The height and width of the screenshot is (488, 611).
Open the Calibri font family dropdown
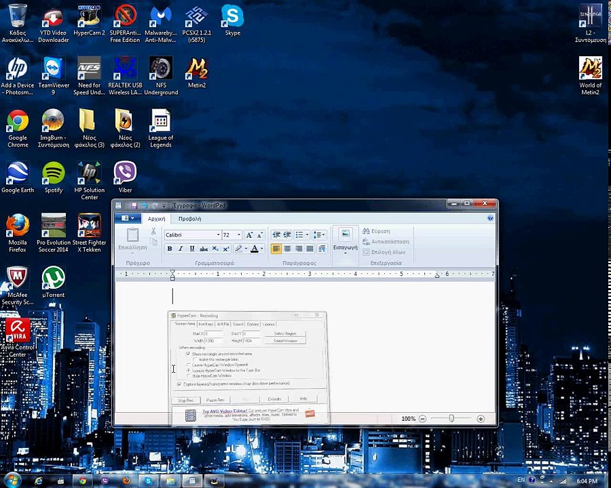tap(218, 235)
